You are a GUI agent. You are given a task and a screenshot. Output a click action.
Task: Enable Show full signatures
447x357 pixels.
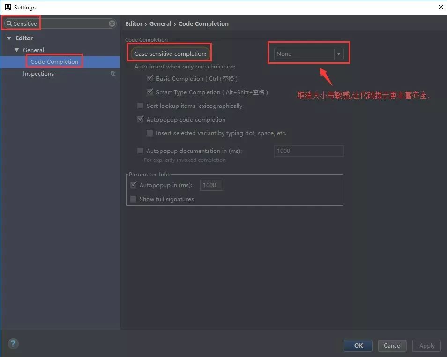click(x=134, y=199)
